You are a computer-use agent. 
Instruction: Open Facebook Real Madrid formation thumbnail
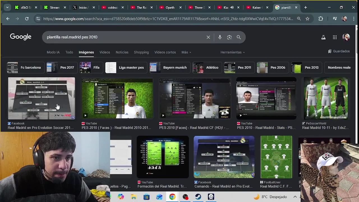coord(42,98)
